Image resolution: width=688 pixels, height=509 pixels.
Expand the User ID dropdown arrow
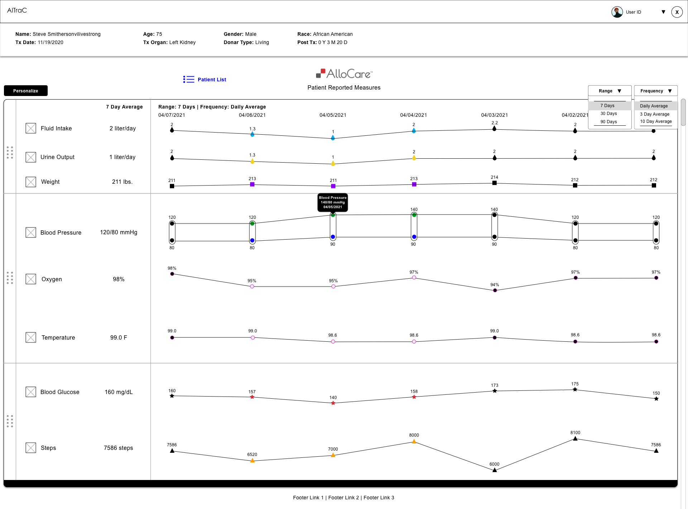point(663,11)
